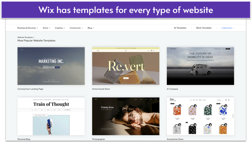The image size is (252, 142).
Task: Expand the Blog menu
Action: [x=91, y=28]
